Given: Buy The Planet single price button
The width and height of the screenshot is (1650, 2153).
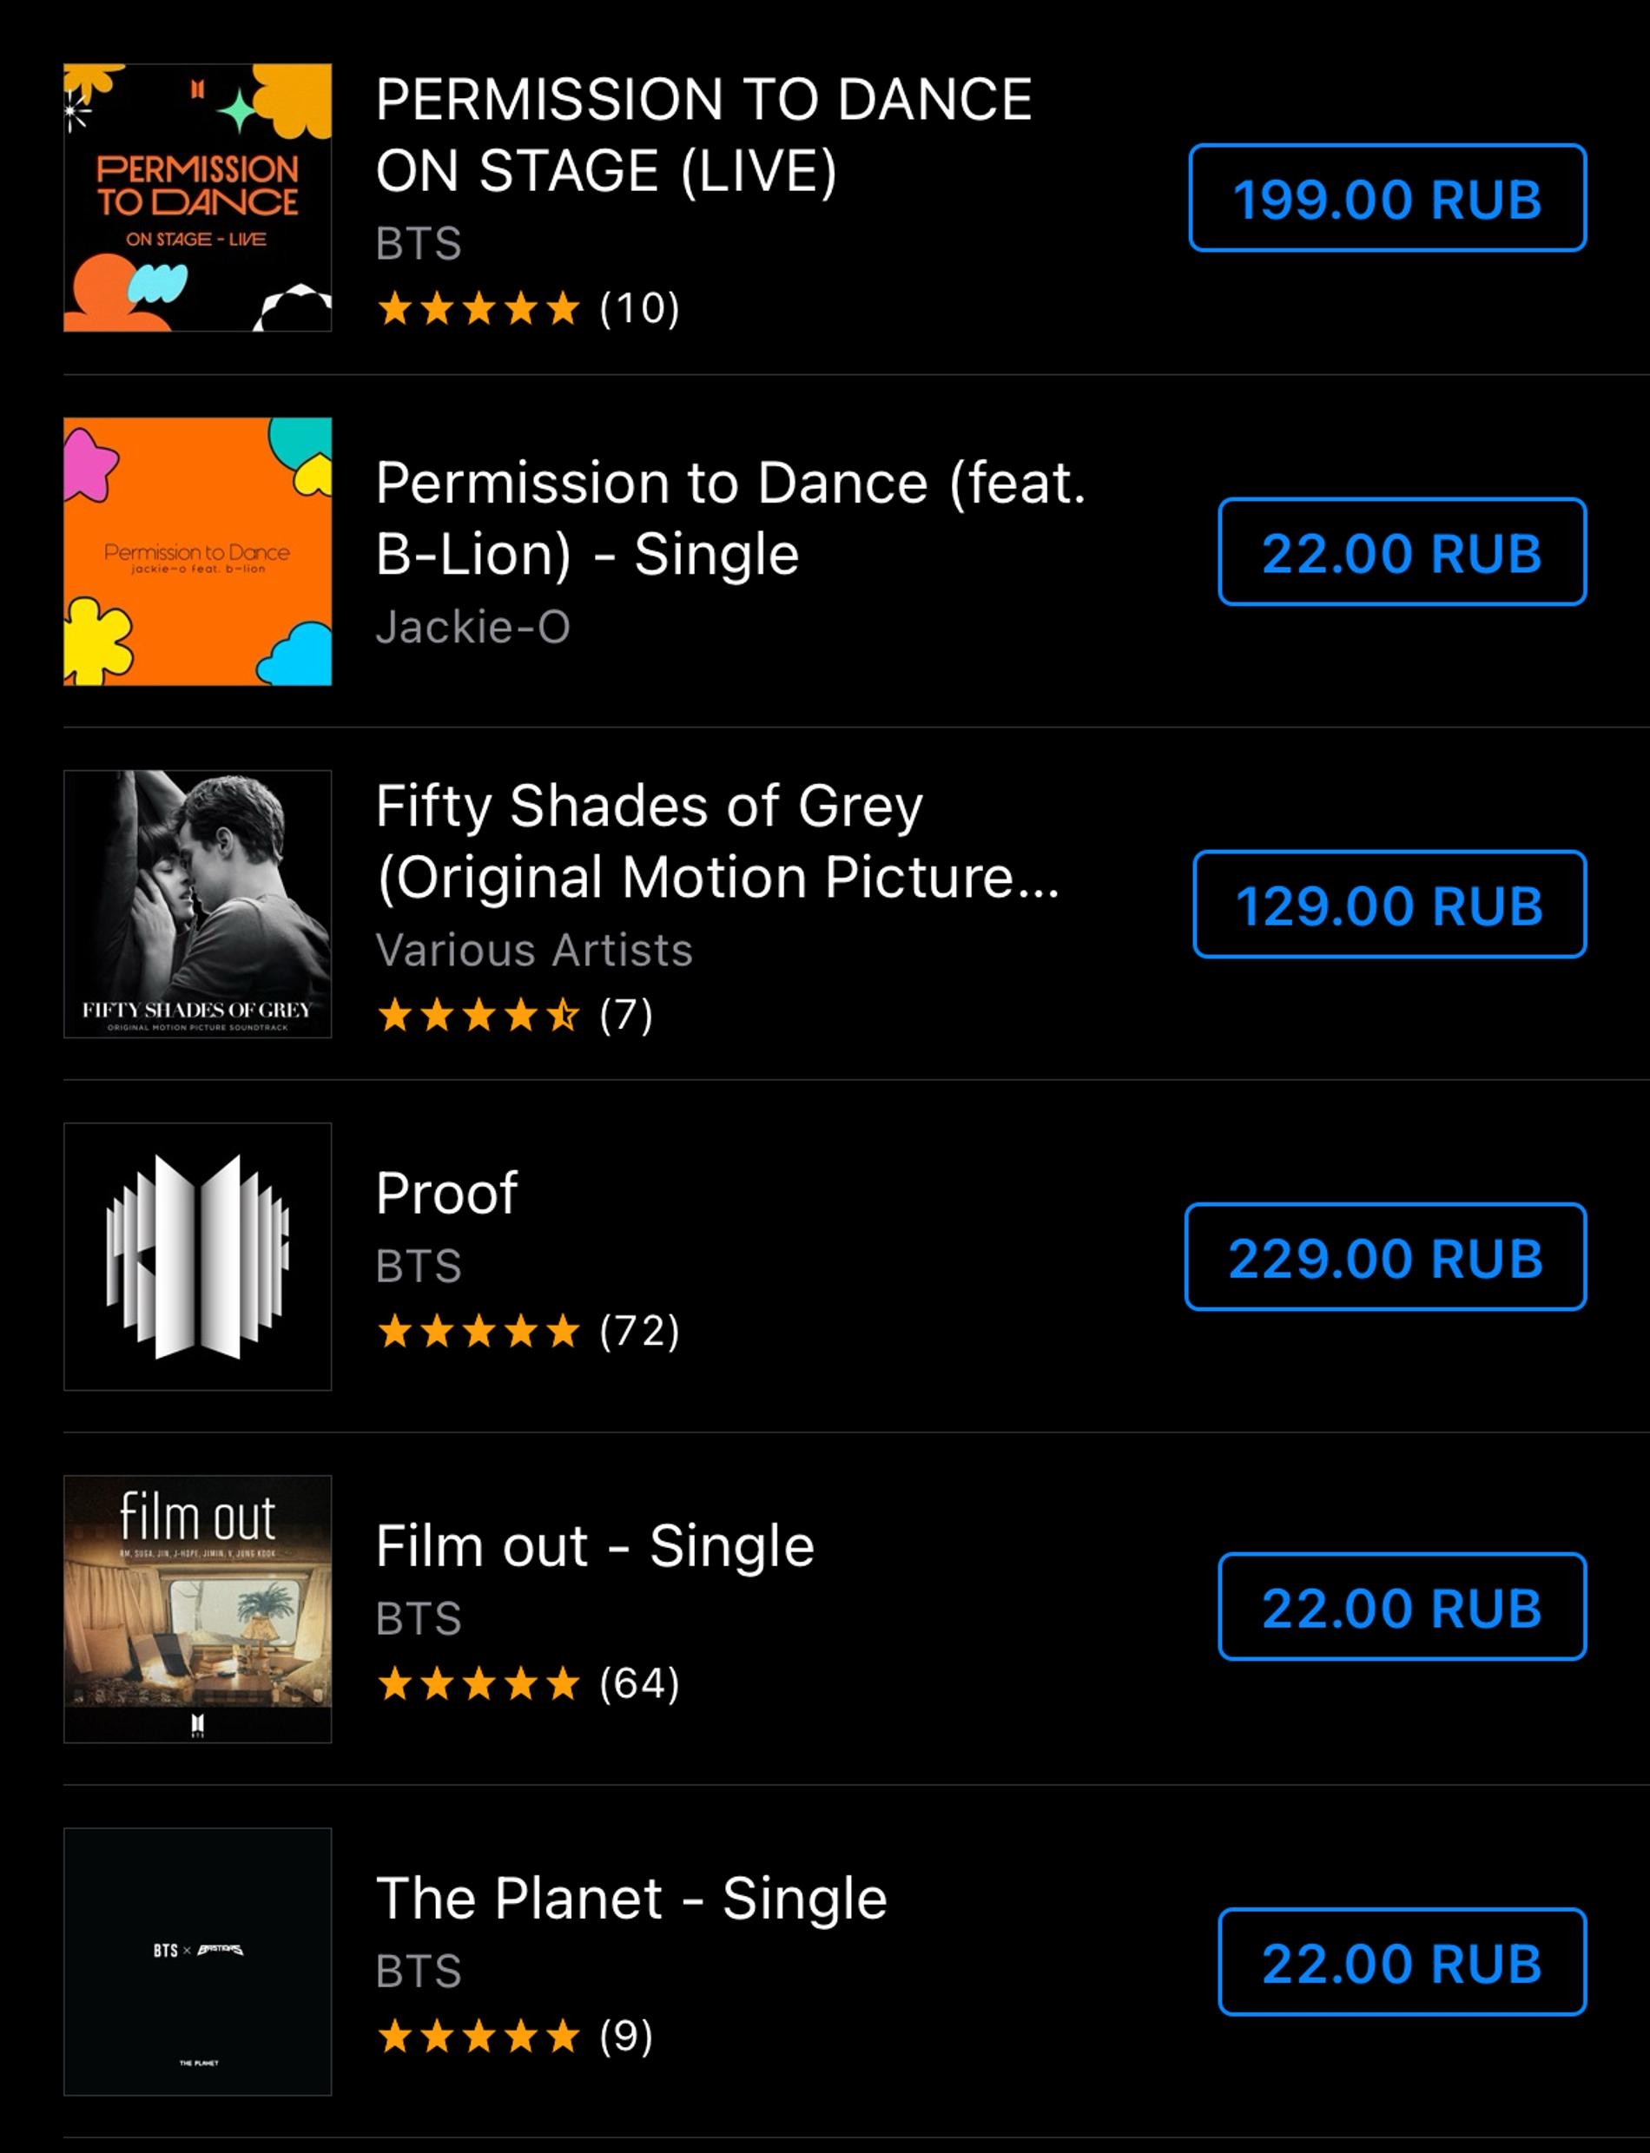Looking at the screenshot, I should point(1402,1961).
